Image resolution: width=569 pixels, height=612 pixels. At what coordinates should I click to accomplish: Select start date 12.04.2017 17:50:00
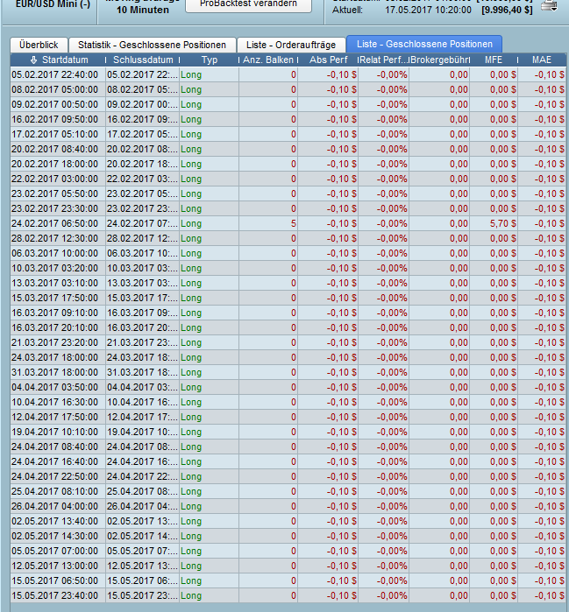tap(54, 418)
